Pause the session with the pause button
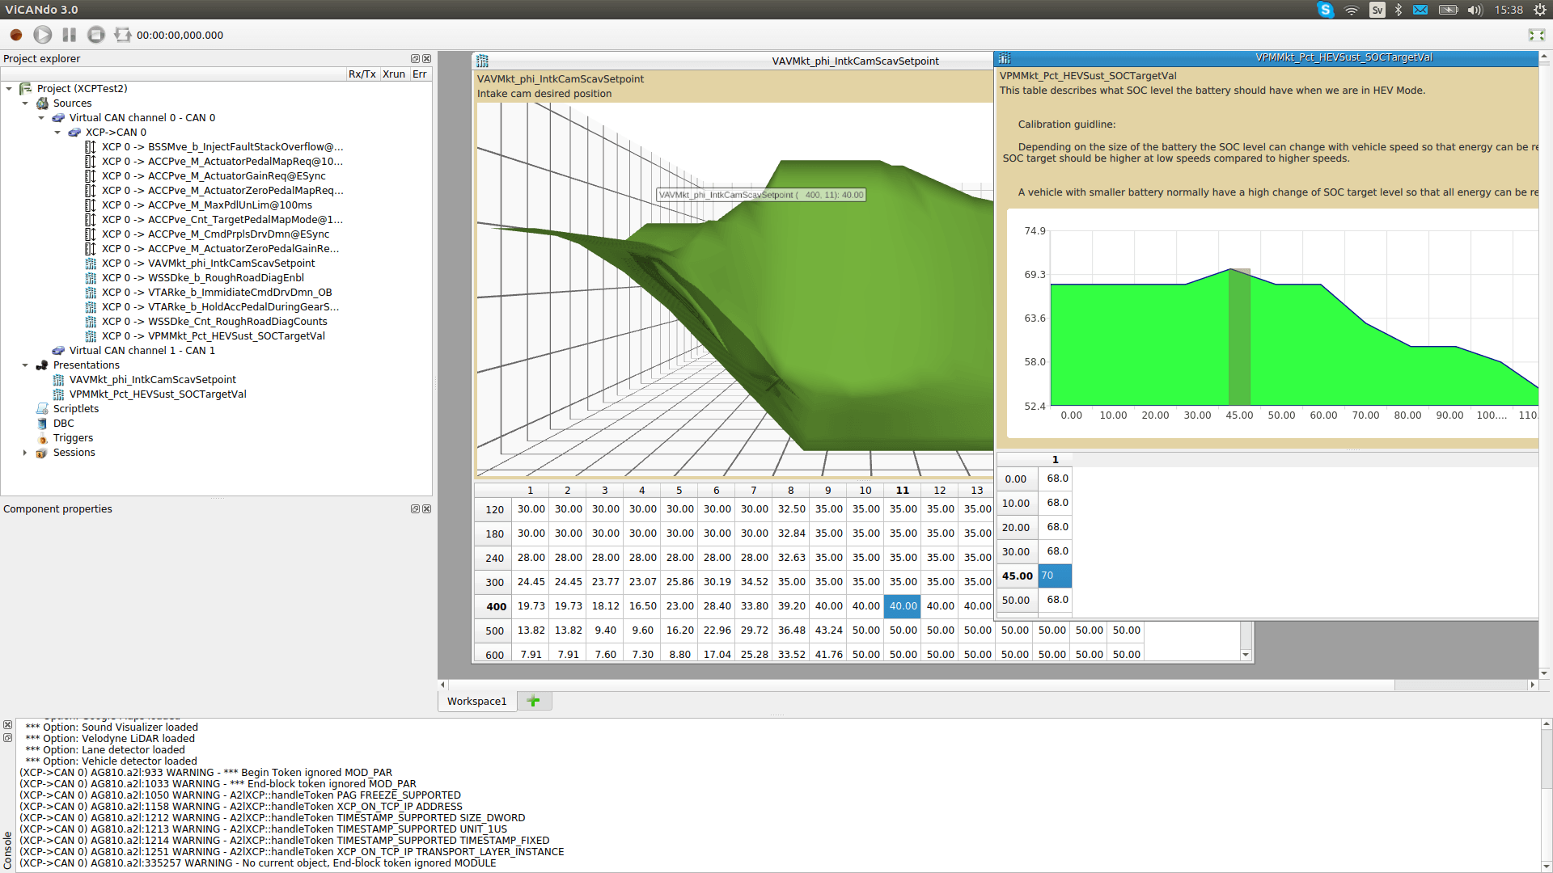Viewport: 1553px width, 873px height. [70, 35]
